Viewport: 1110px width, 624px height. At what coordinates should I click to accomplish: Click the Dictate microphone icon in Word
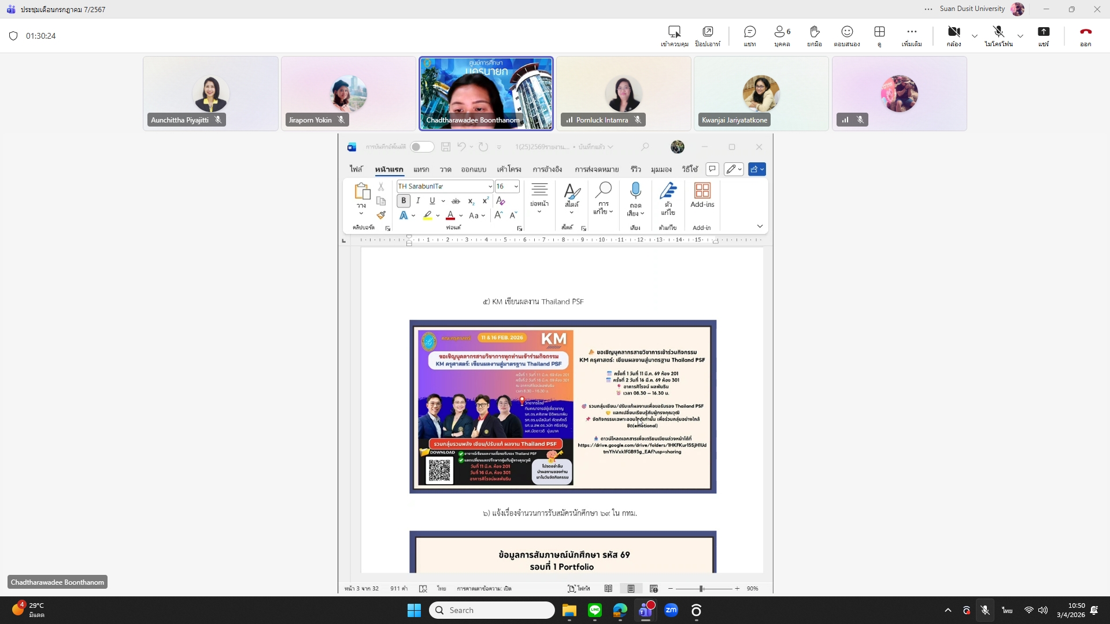click(635, 190)
